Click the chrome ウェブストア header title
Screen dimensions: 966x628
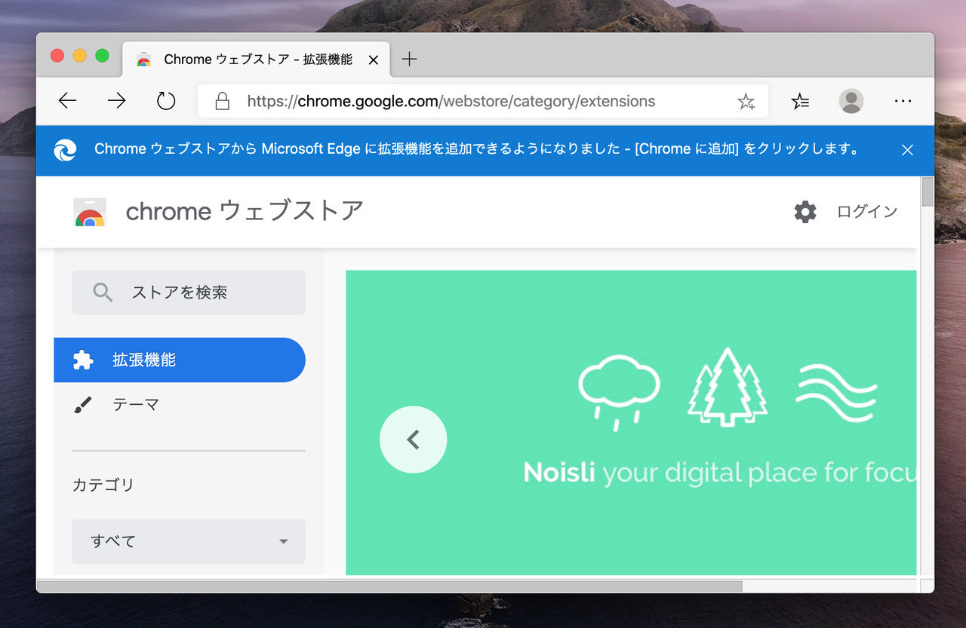(245, 211)
